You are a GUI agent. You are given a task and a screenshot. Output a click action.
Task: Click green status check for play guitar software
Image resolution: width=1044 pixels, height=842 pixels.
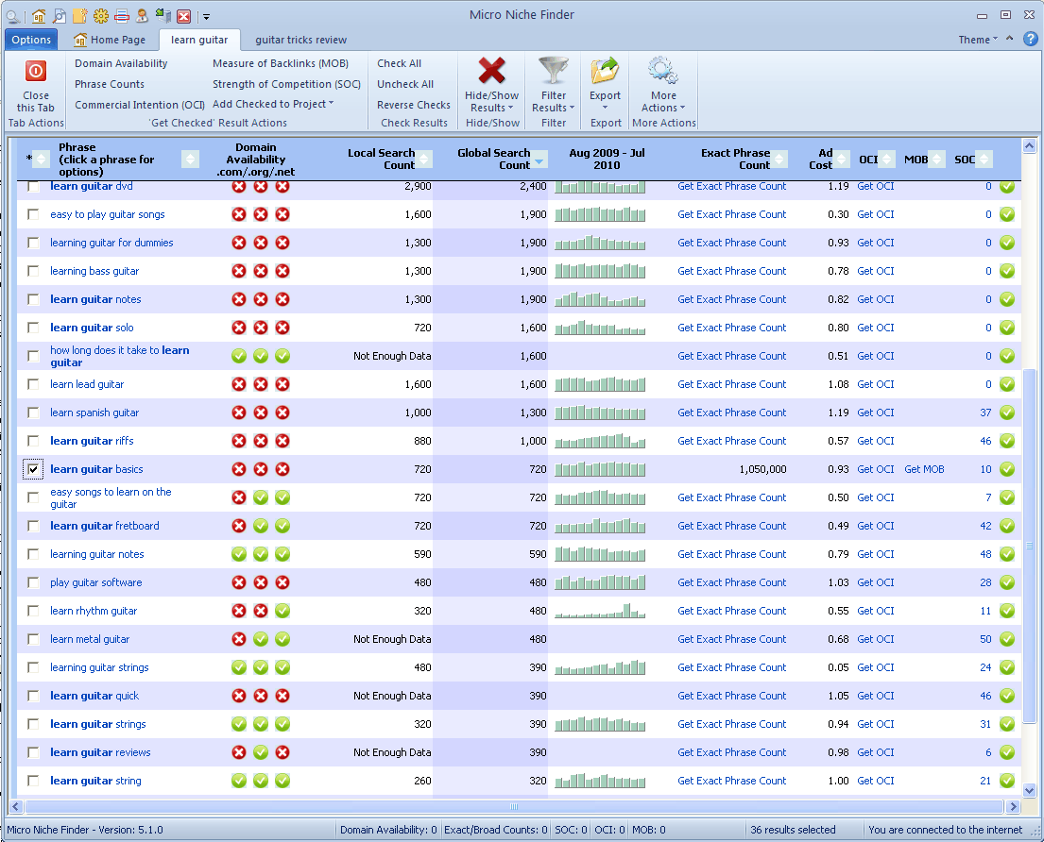[1007, 582]
